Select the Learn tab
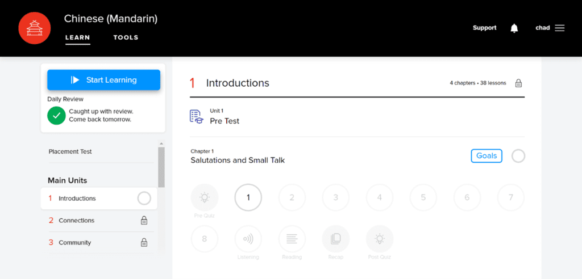Viewport: 582px width, 279px height. click(78, 37)
